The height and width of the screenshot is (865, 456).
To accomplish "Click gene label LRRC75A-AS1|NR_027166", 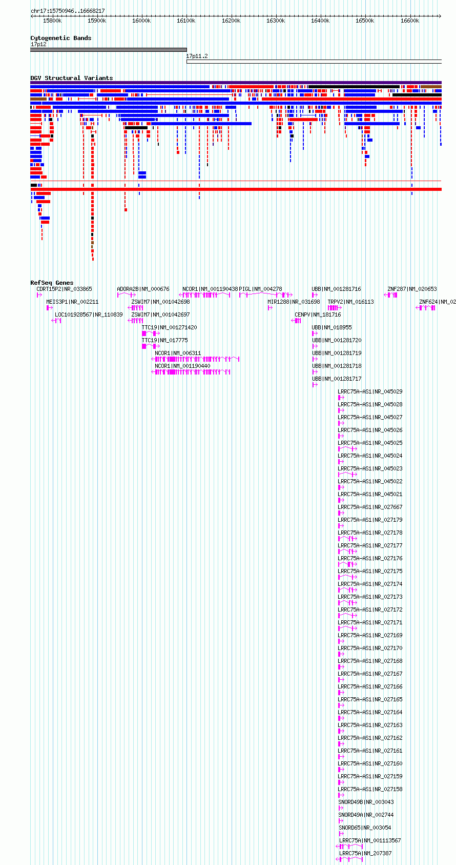I will tap(370, 686).
